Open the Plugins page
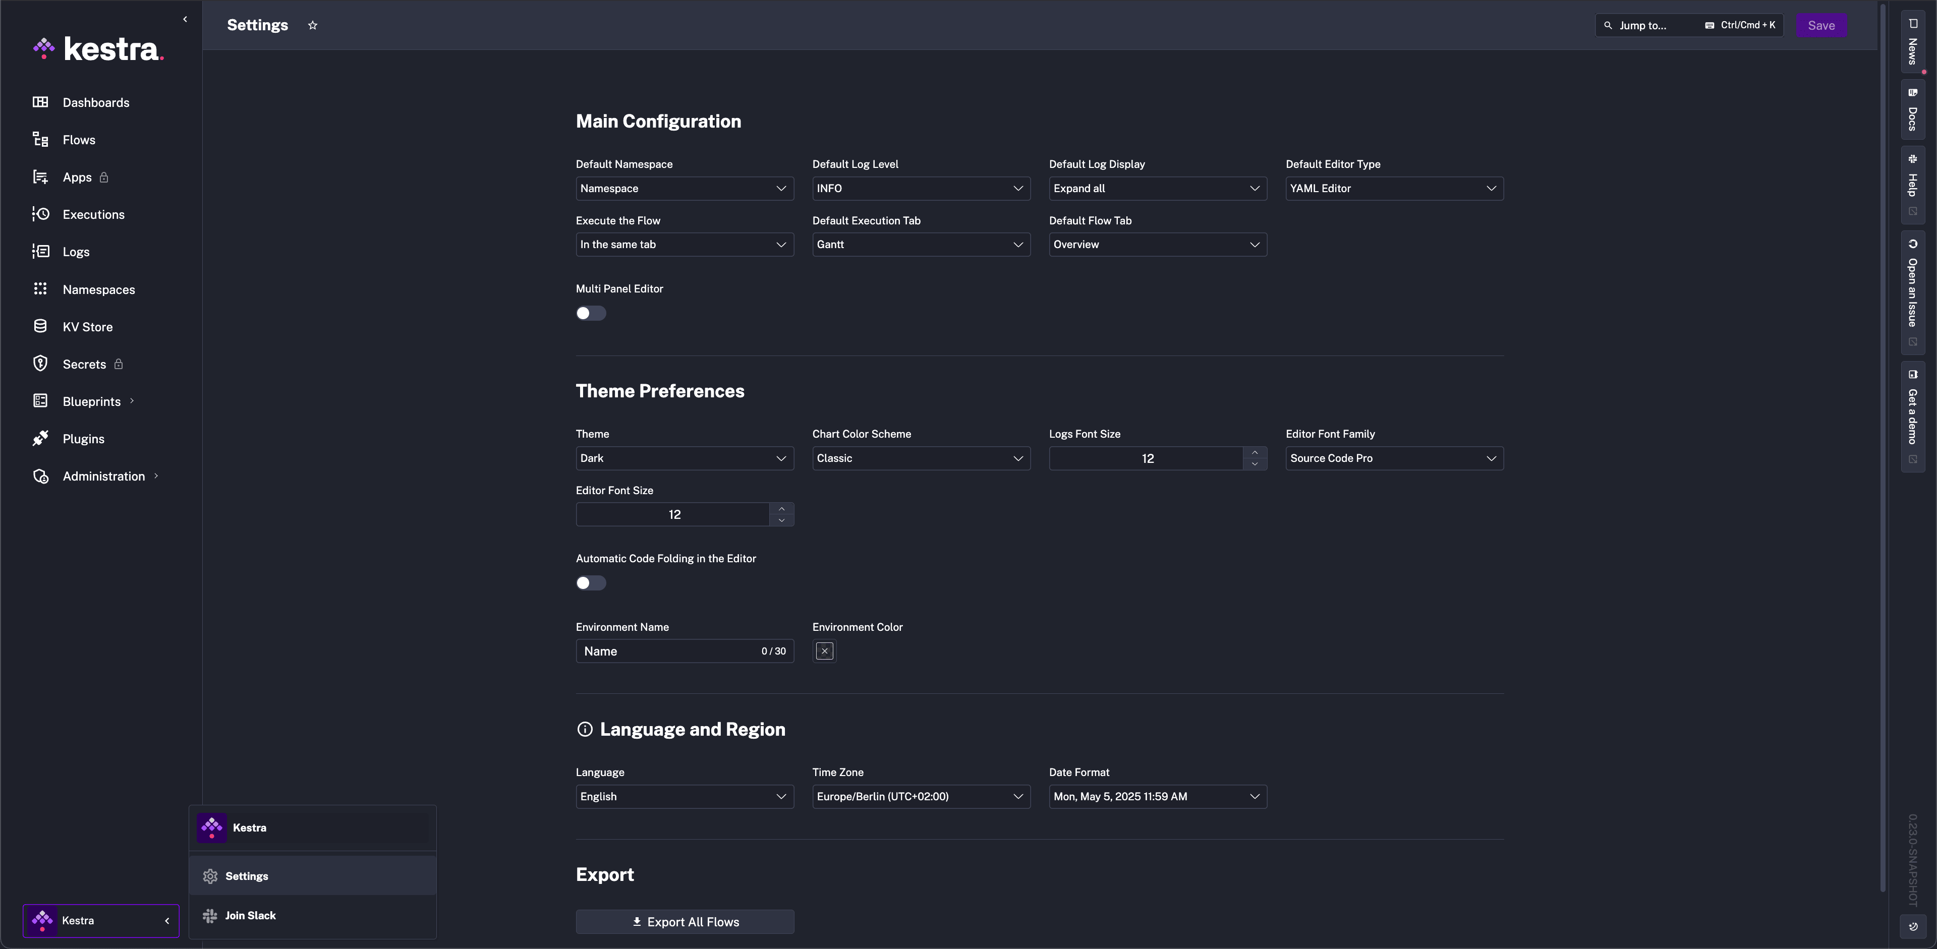1937x949 pixels. tap(83, 439)
